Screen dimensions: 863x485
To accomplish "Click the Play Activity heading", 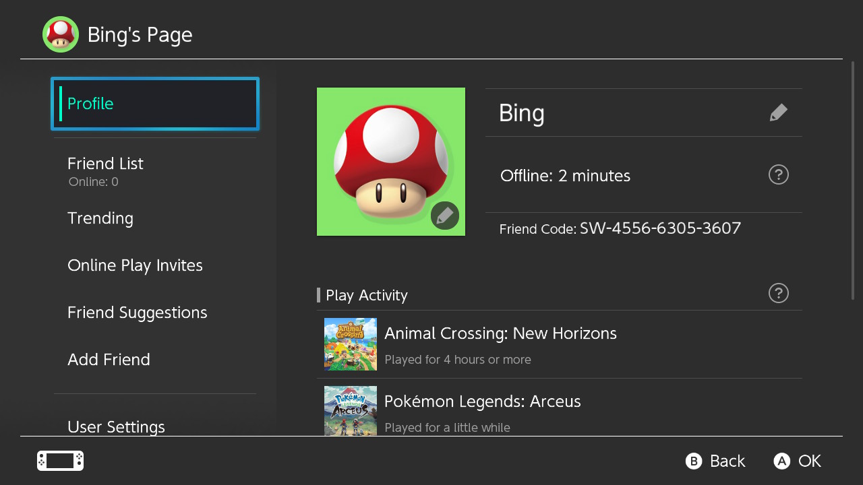I will coord(367,296).
